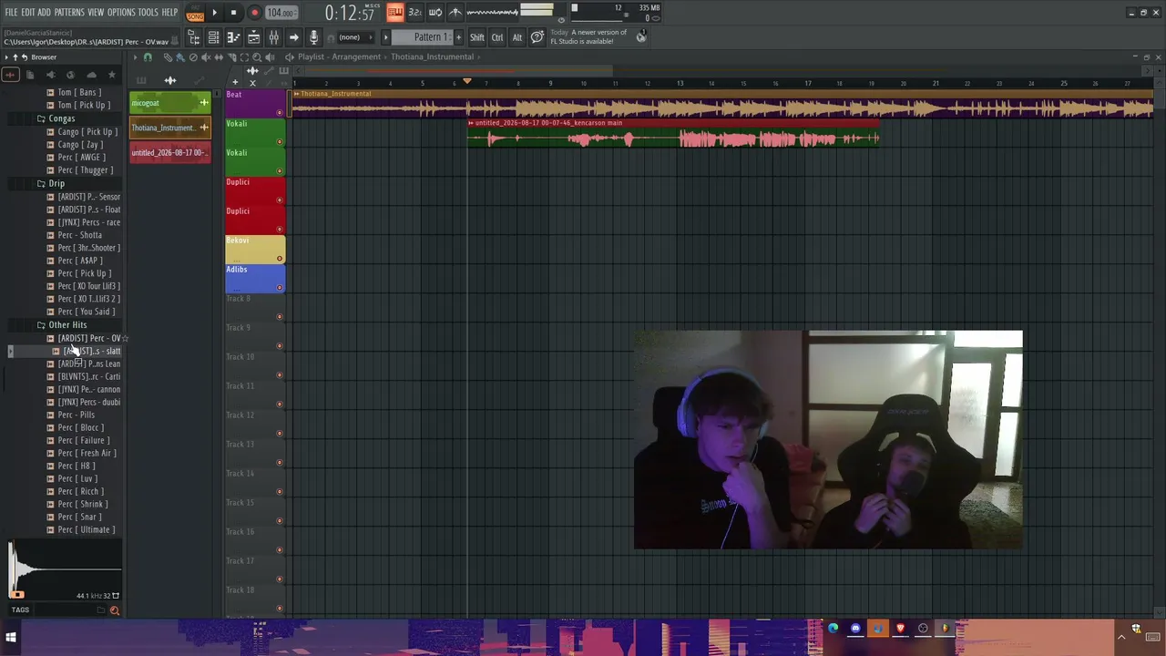Click the microphone recording icon in toolbar

click(x=313, y=37)
